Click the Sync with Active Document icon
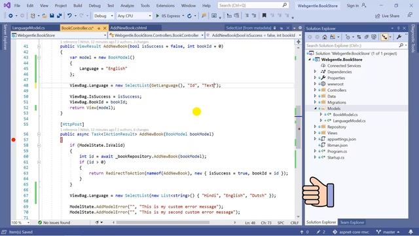Image resolution: width=419 pixels, height=236 pixels. [359, 37]
